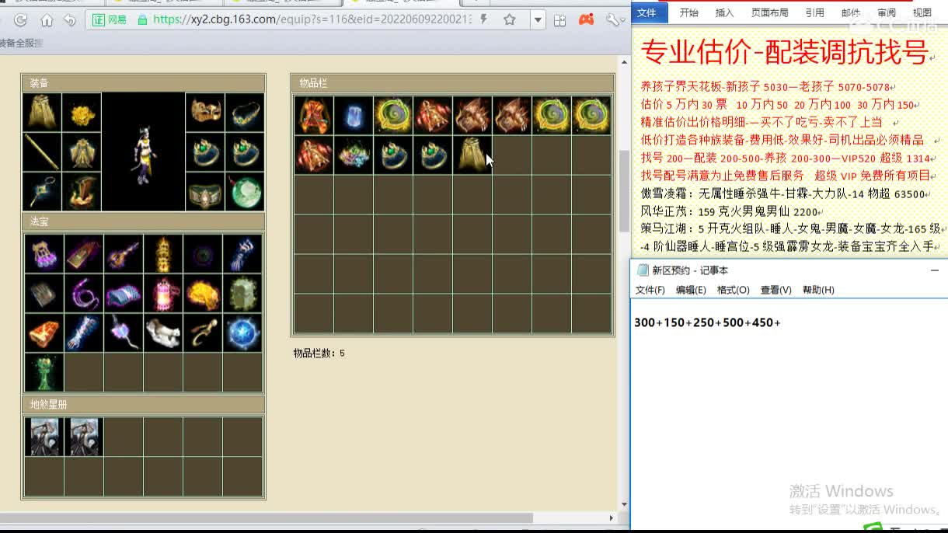Screen dimensions: 948x533
Task: View the character model preview
Action: coord(144,152)
